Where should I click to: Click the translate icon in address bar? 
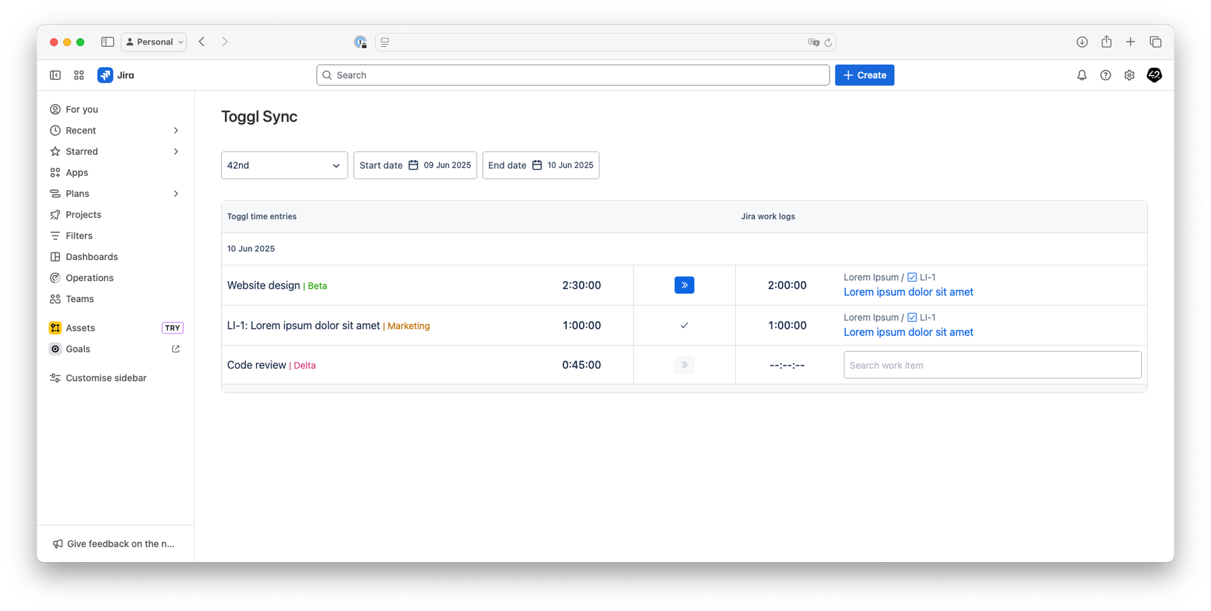(x=813, y=42)
